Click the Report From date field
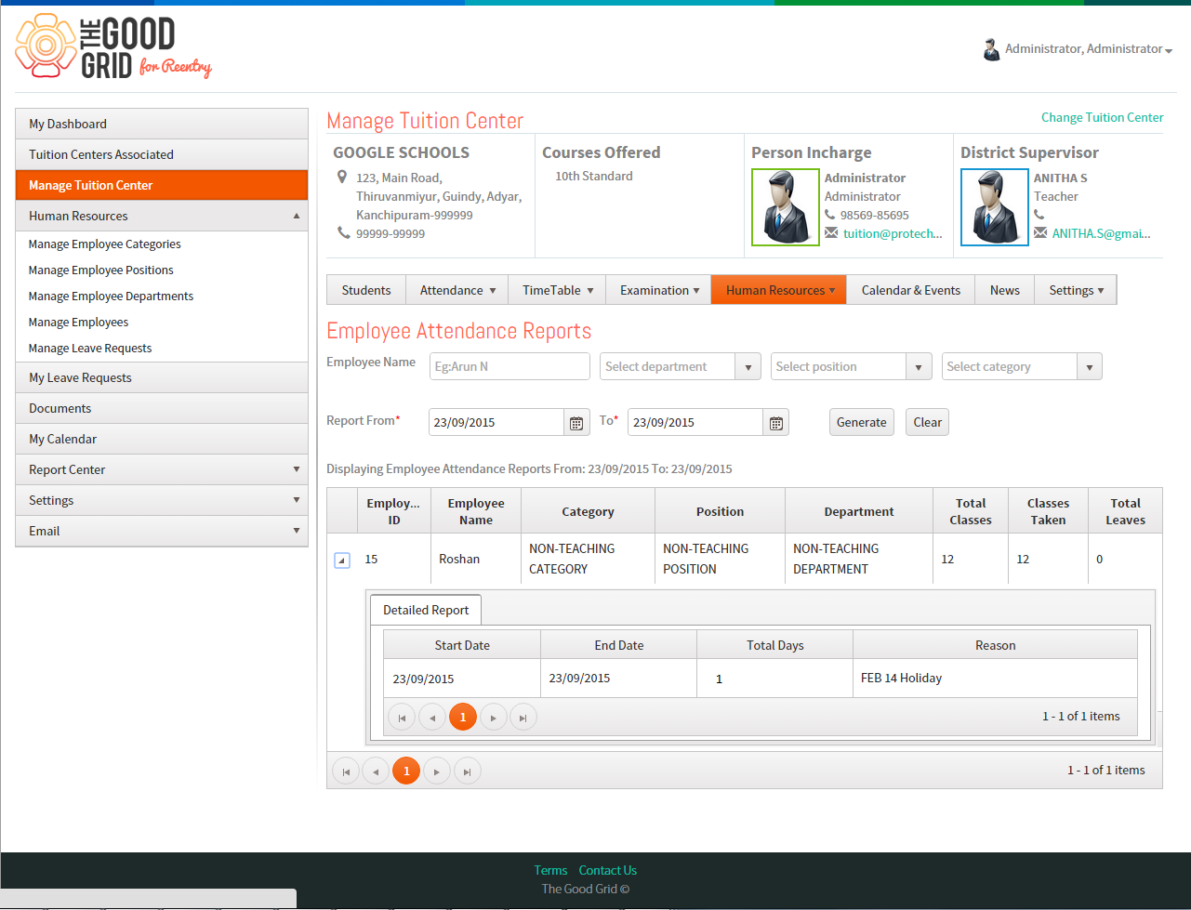This screenshot has height=910, width=1191. (496, 422)
